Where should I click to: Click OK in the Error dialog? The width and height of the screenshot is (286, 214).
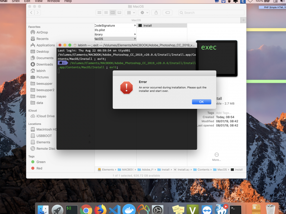(x=201, y=102)
